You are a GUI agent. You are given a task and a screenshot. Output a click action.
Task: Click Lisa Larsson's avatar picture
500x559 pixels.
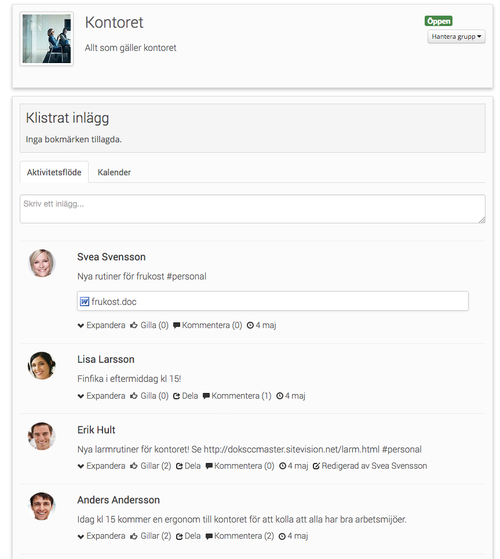(42, 365)
